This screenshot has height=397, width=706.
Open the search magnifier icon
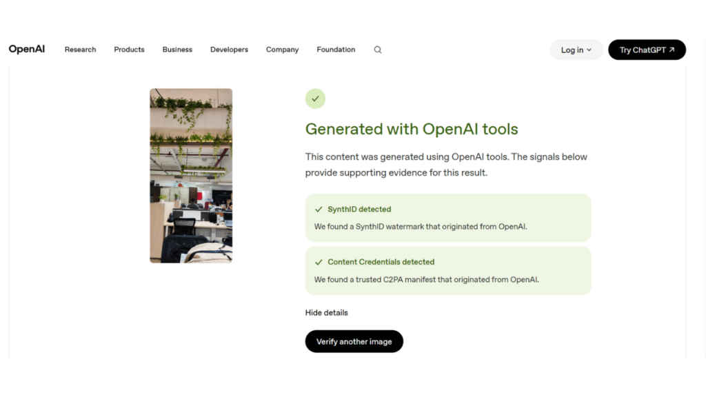(x=378, y=50)
